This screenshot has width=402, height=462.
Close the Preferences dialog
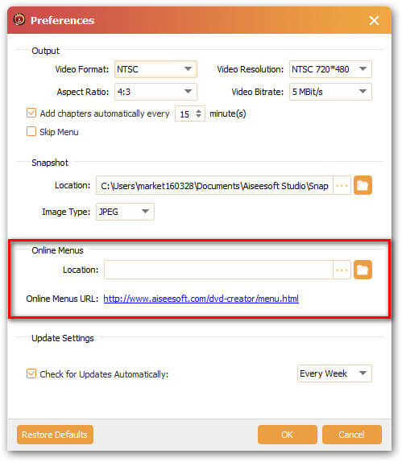click(374, 20)
